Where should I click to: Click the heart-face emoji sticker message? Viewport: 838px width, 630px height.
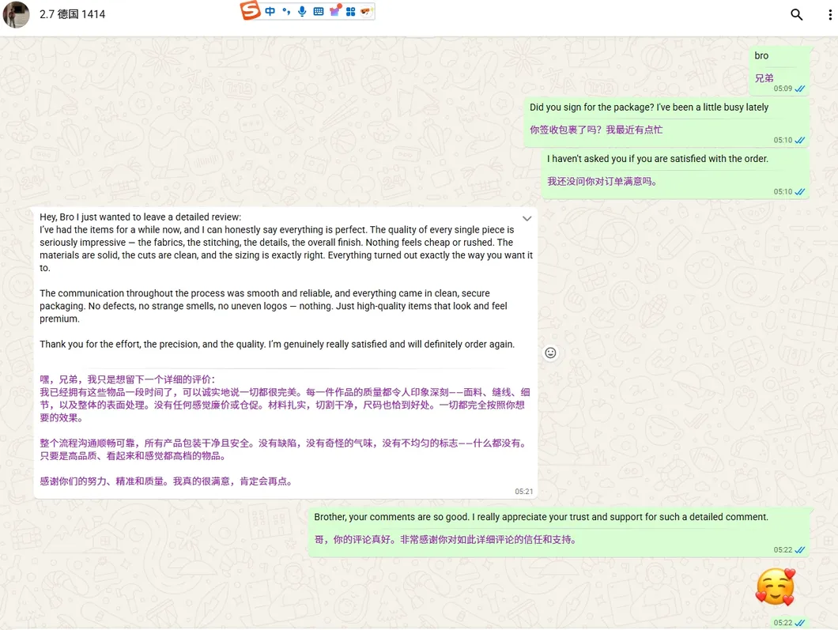(776, 588)
